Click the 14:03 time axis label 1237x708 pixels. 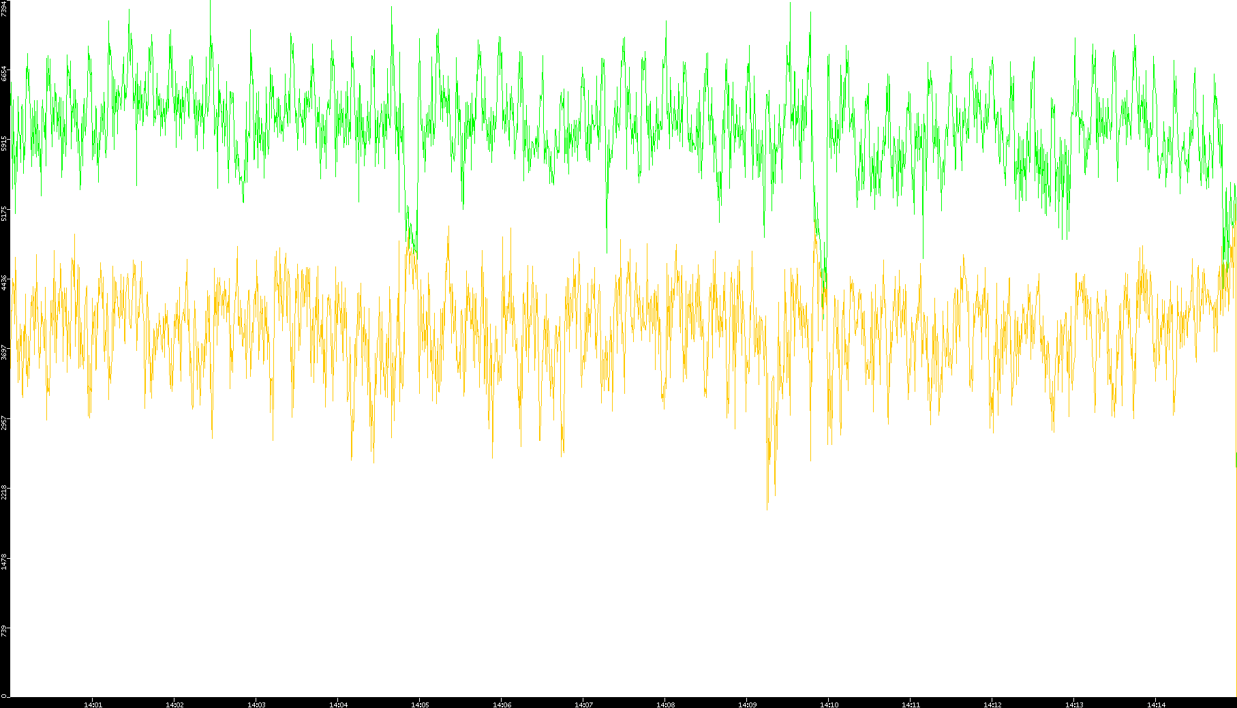pyautogui.click(x=256, y=705)
